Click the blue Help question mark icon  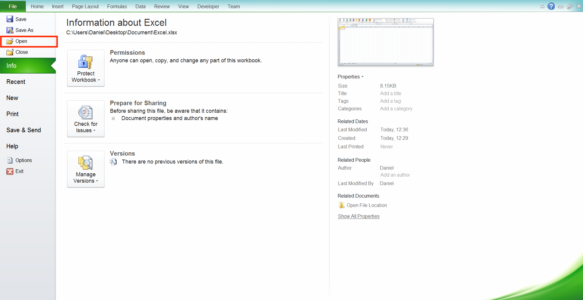(x=551, y=6)
